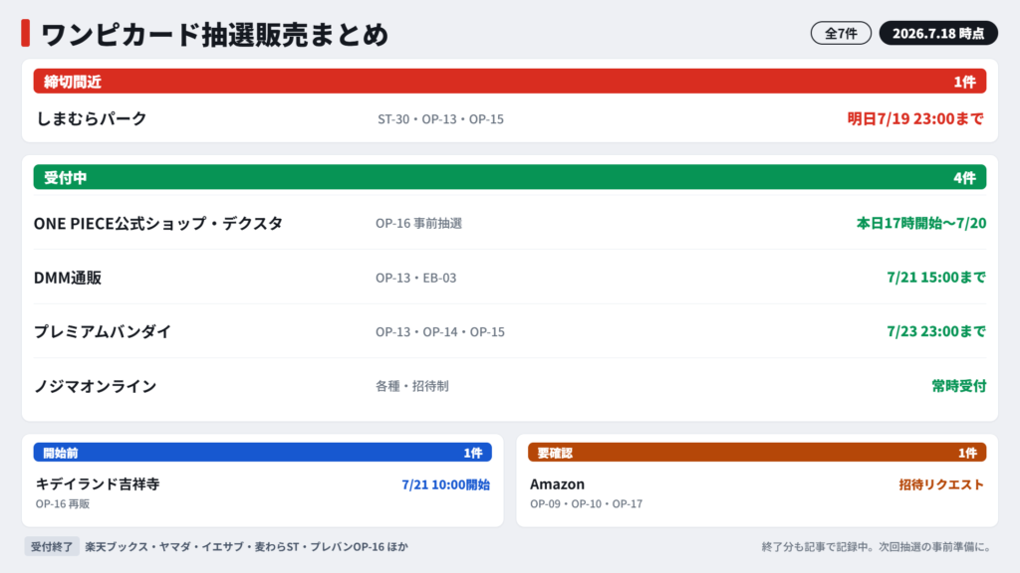Select the red 締切間近 section header
The width and height of the screenshot is (1020, 573).
[x=509, y=82]
